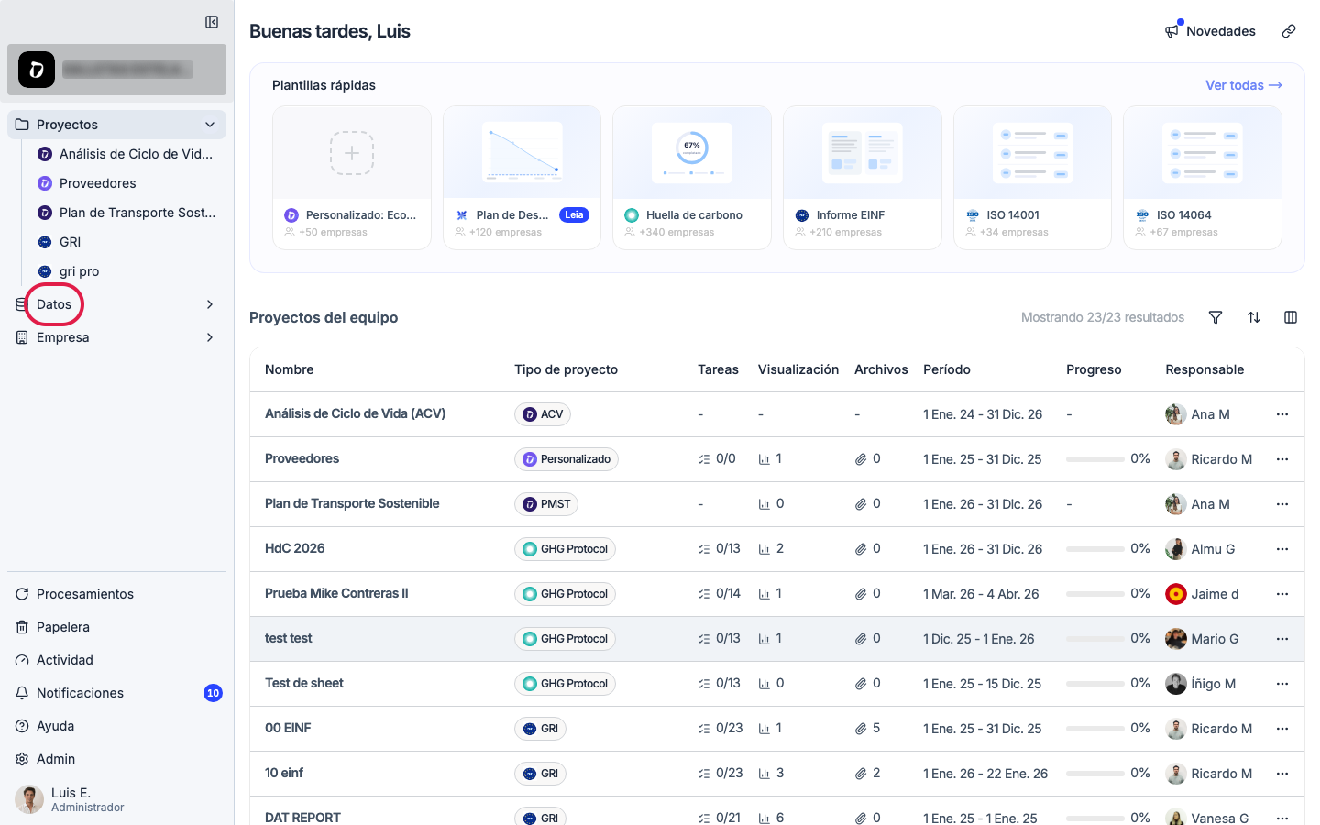Open more options for test test row
Image resolution: width=1320 pixels, height=825 pixels.
(1282, 639)
